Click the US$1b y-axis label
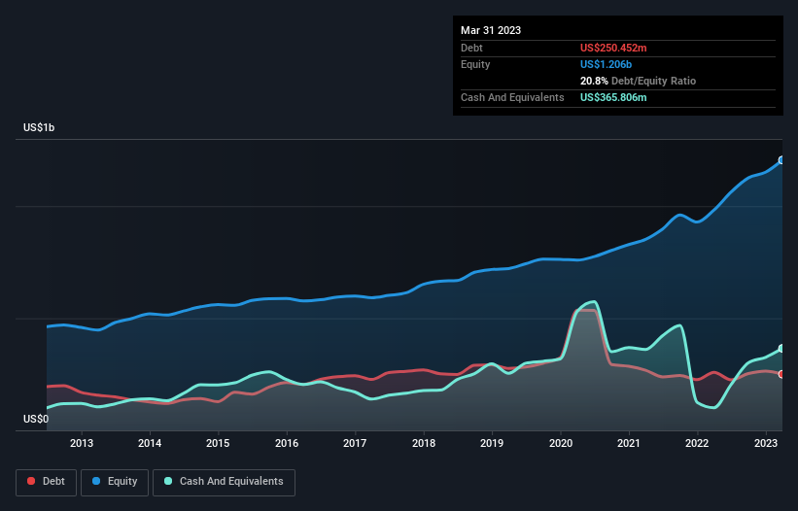798x511 pixels. click(x=39, y=127)
